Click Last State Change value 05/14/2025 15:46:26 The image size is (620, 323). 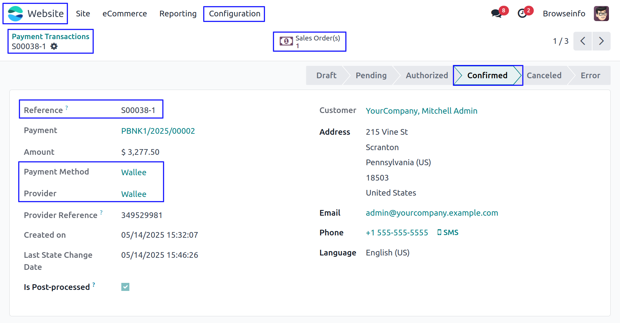[x=160, y=255]
